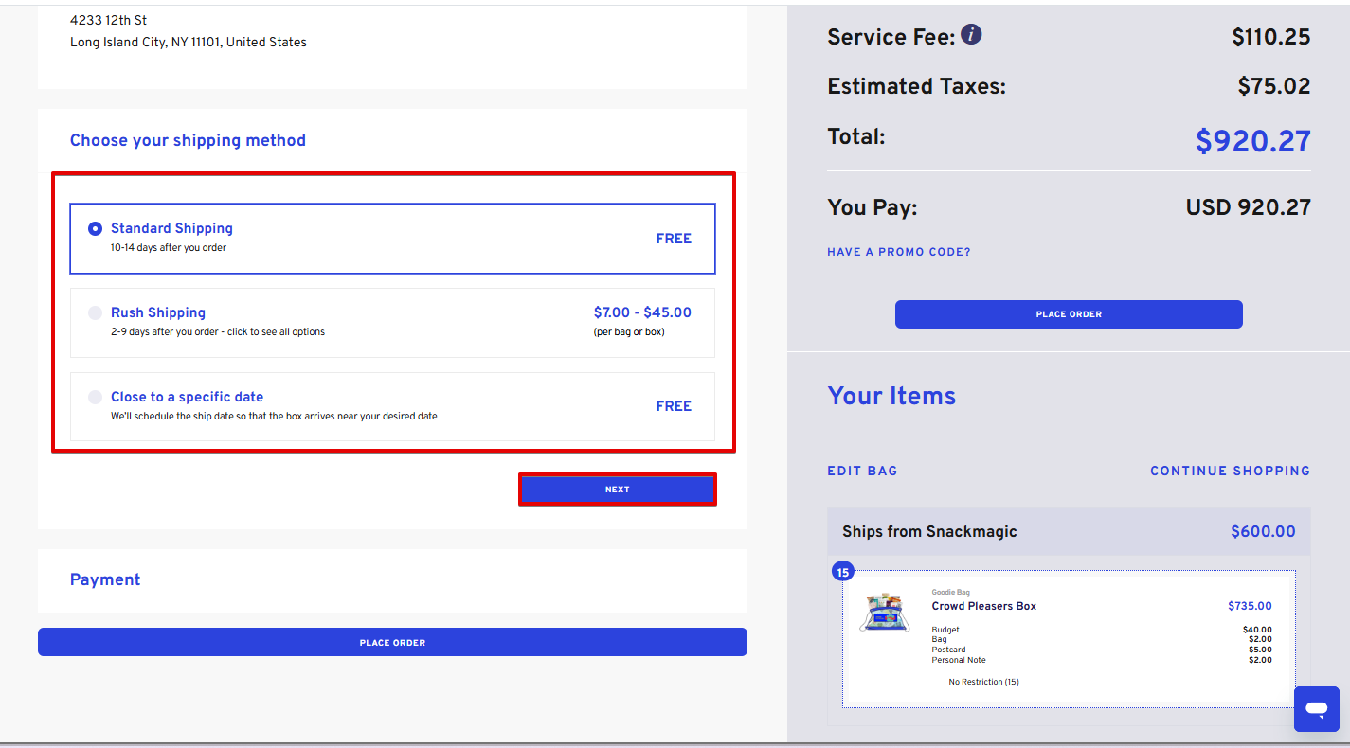Click PLACE ORDER below the Payment section

[x=392, y=642]
